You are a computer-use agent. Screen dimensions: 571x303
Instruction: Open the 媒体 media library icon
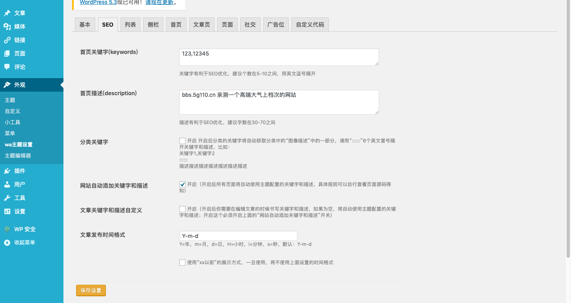[x=7, y=27]
